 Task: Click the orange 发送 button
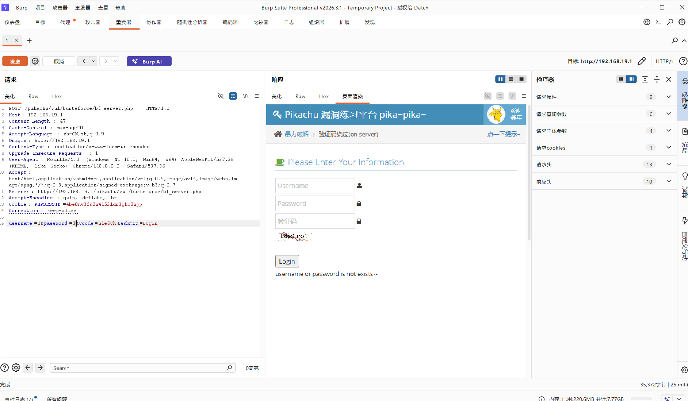click(x=15, y=61)
